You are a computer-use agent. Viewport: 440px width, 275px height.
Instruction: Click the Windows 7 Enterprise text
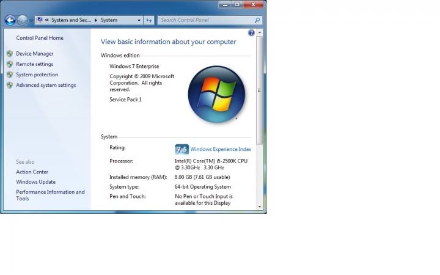(134, 67)
